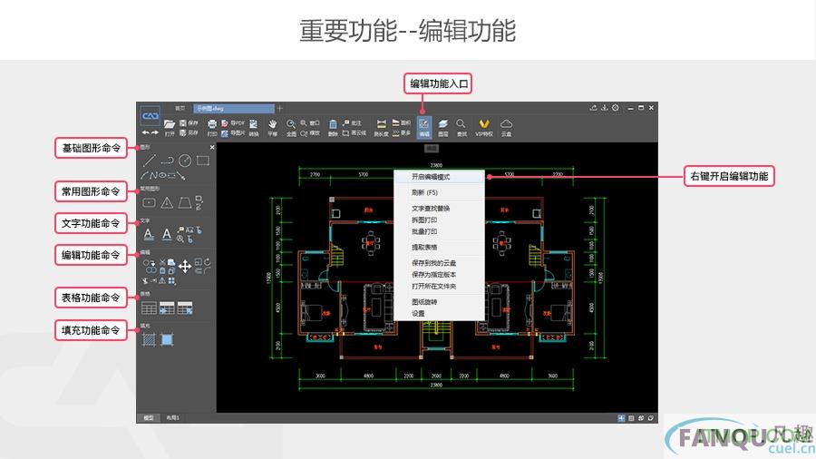The height and width of the screenshot is (459, 816).
Task: Close the left tool panel with the X
Action: [x=212, y=147]
